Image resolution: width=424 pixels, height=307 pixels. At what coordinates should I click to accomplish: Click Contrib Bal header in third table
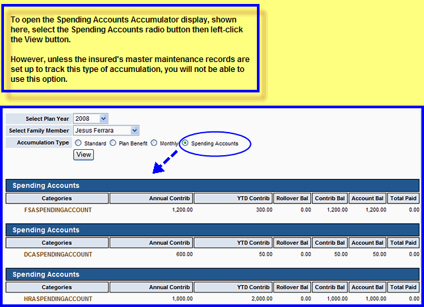(x=331, y=287)
